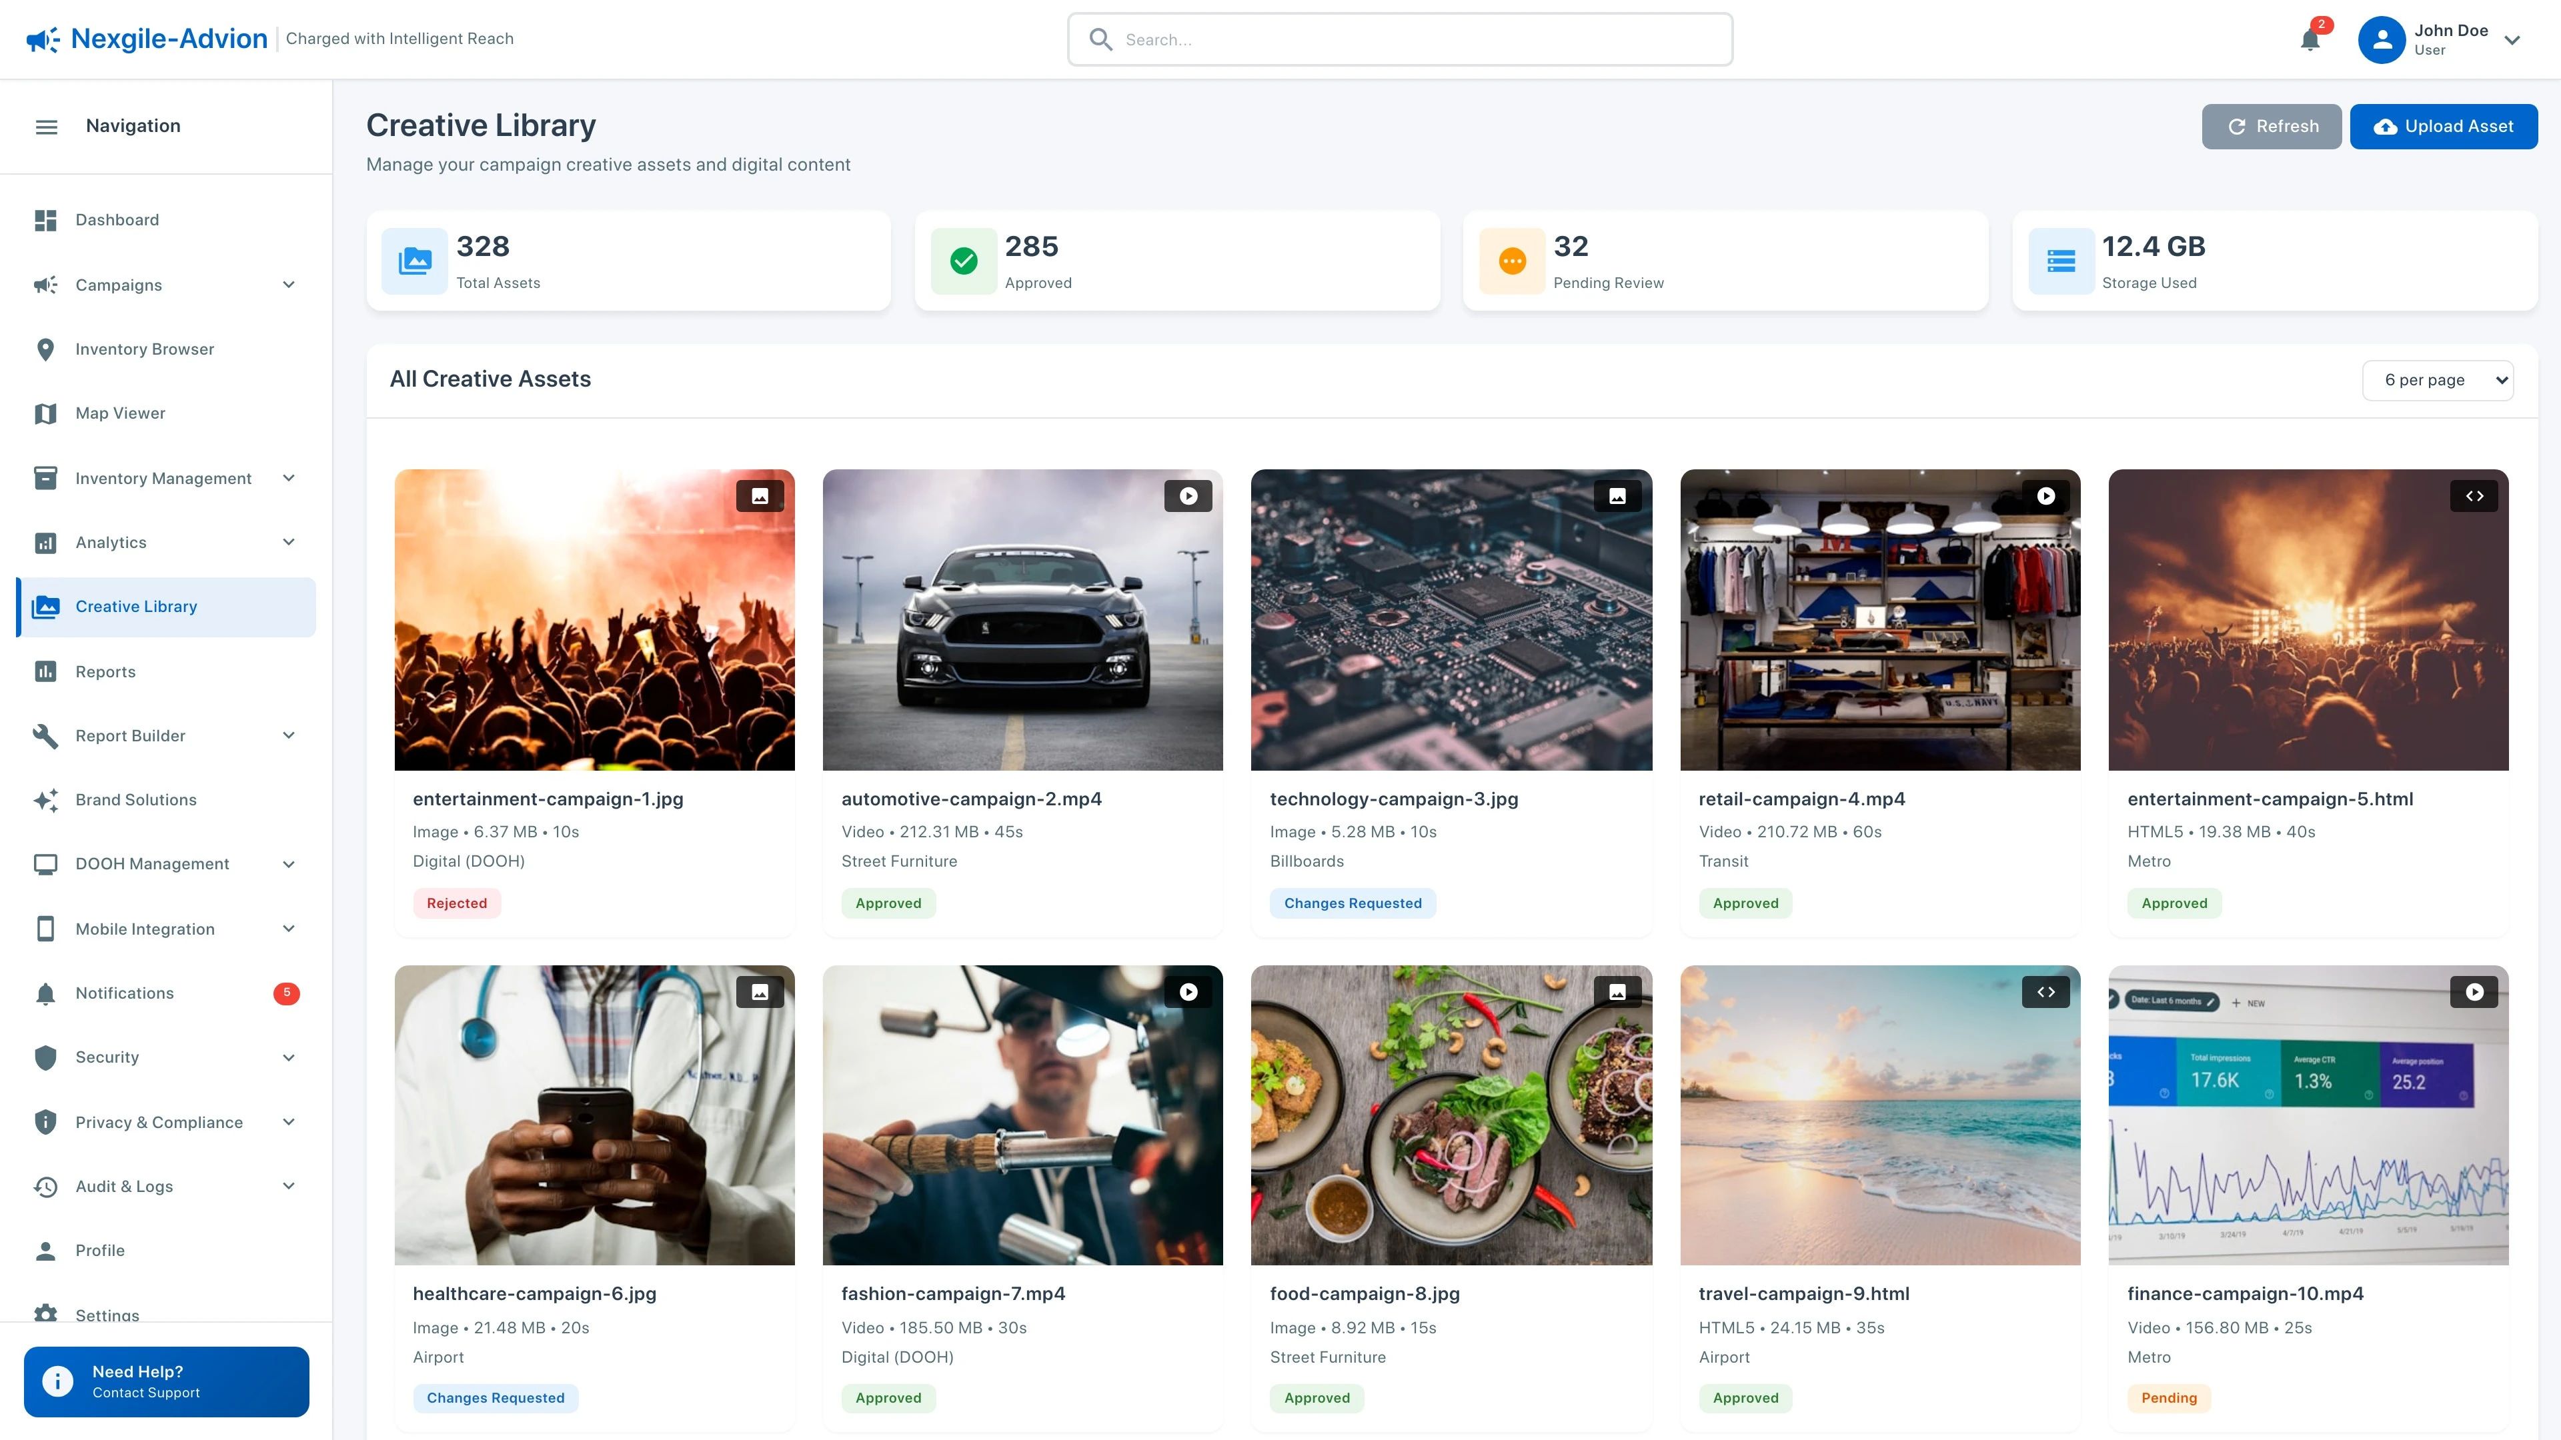This screenshot has height=1440, width=2561.
Task: Open the Security navigation entry
Action: pos(107,1057)
